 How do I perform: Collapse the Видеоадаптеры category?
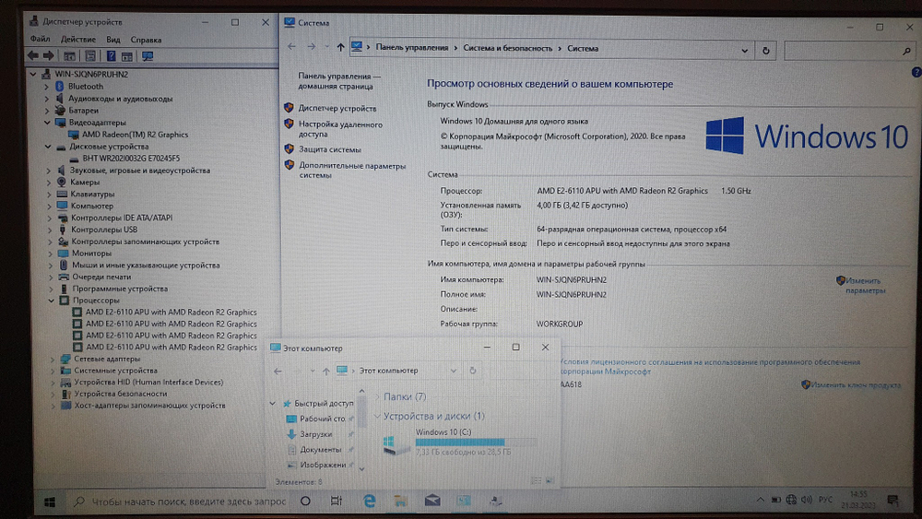[47, 123]
